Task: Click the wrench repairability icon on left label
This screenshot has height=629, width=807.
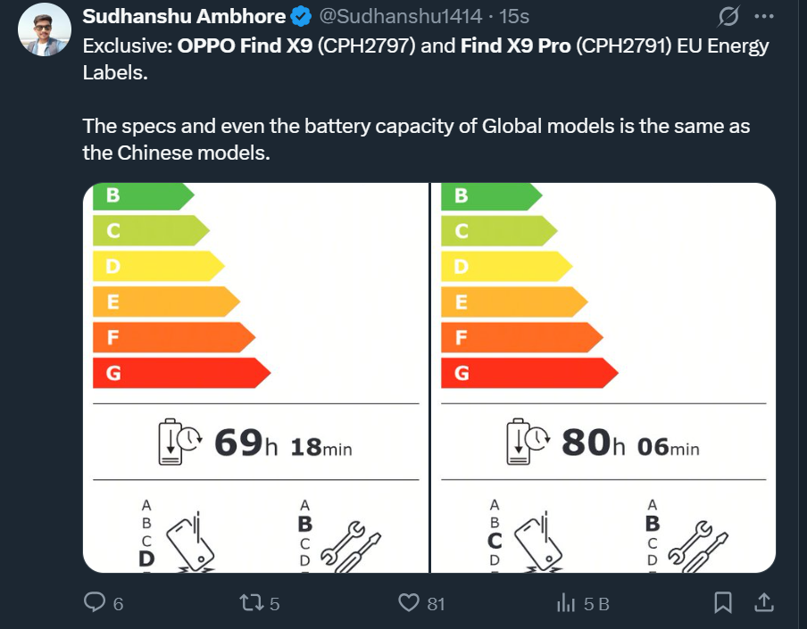Action: click(352, 542)
